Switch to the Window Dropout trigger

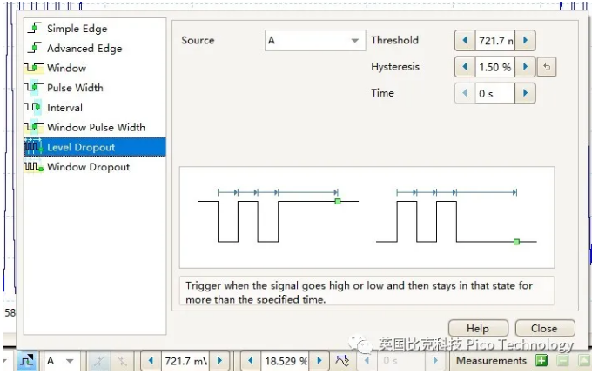point(88,167)
